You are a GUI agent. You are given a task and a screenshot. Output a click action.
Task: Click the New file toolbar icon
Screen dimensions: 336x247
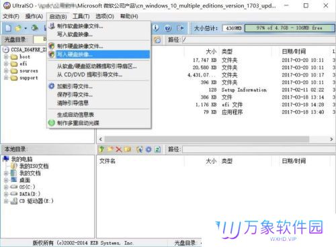(8, 28)
